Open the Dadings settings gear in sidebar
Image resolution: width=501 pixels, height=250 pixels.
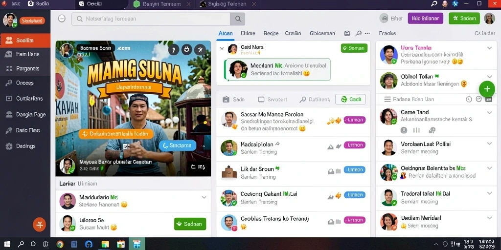coord(9,146)
